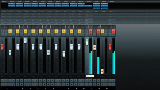
Task: Unmute channel 2 using yellow M button
Action: tap(18, 31)
